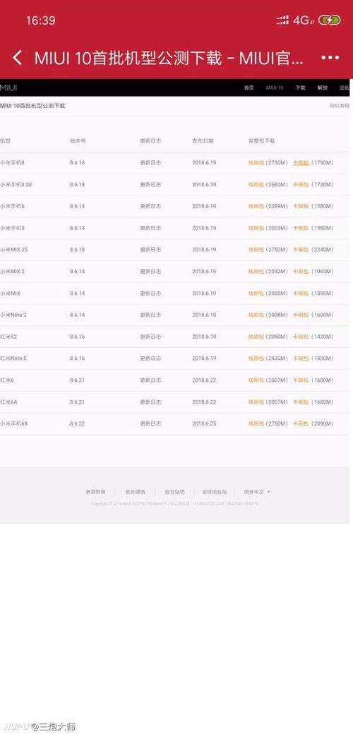Open 更新日志 for 小米手机6X
Viewport: 353px width, 734px height.
(x=150, y=423)
